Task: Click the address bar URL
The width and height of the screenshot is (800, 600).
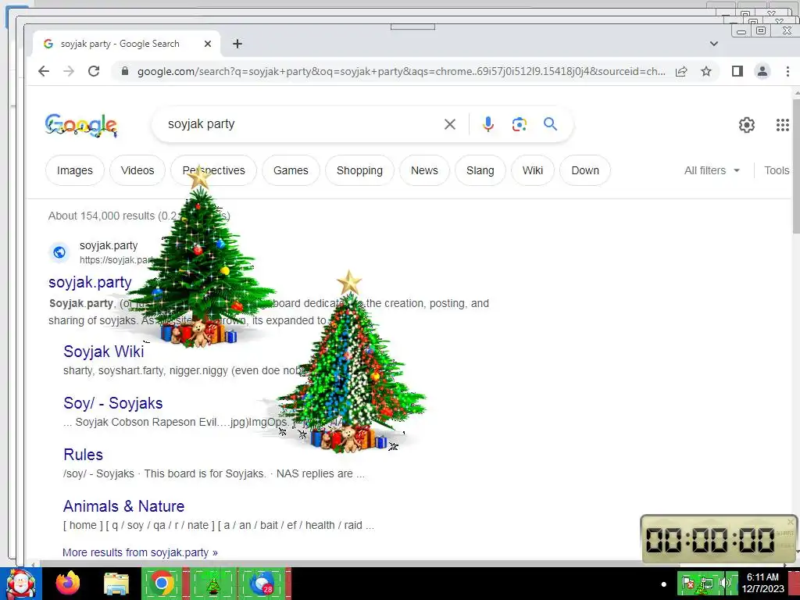Action: click(x=401, y=71)
